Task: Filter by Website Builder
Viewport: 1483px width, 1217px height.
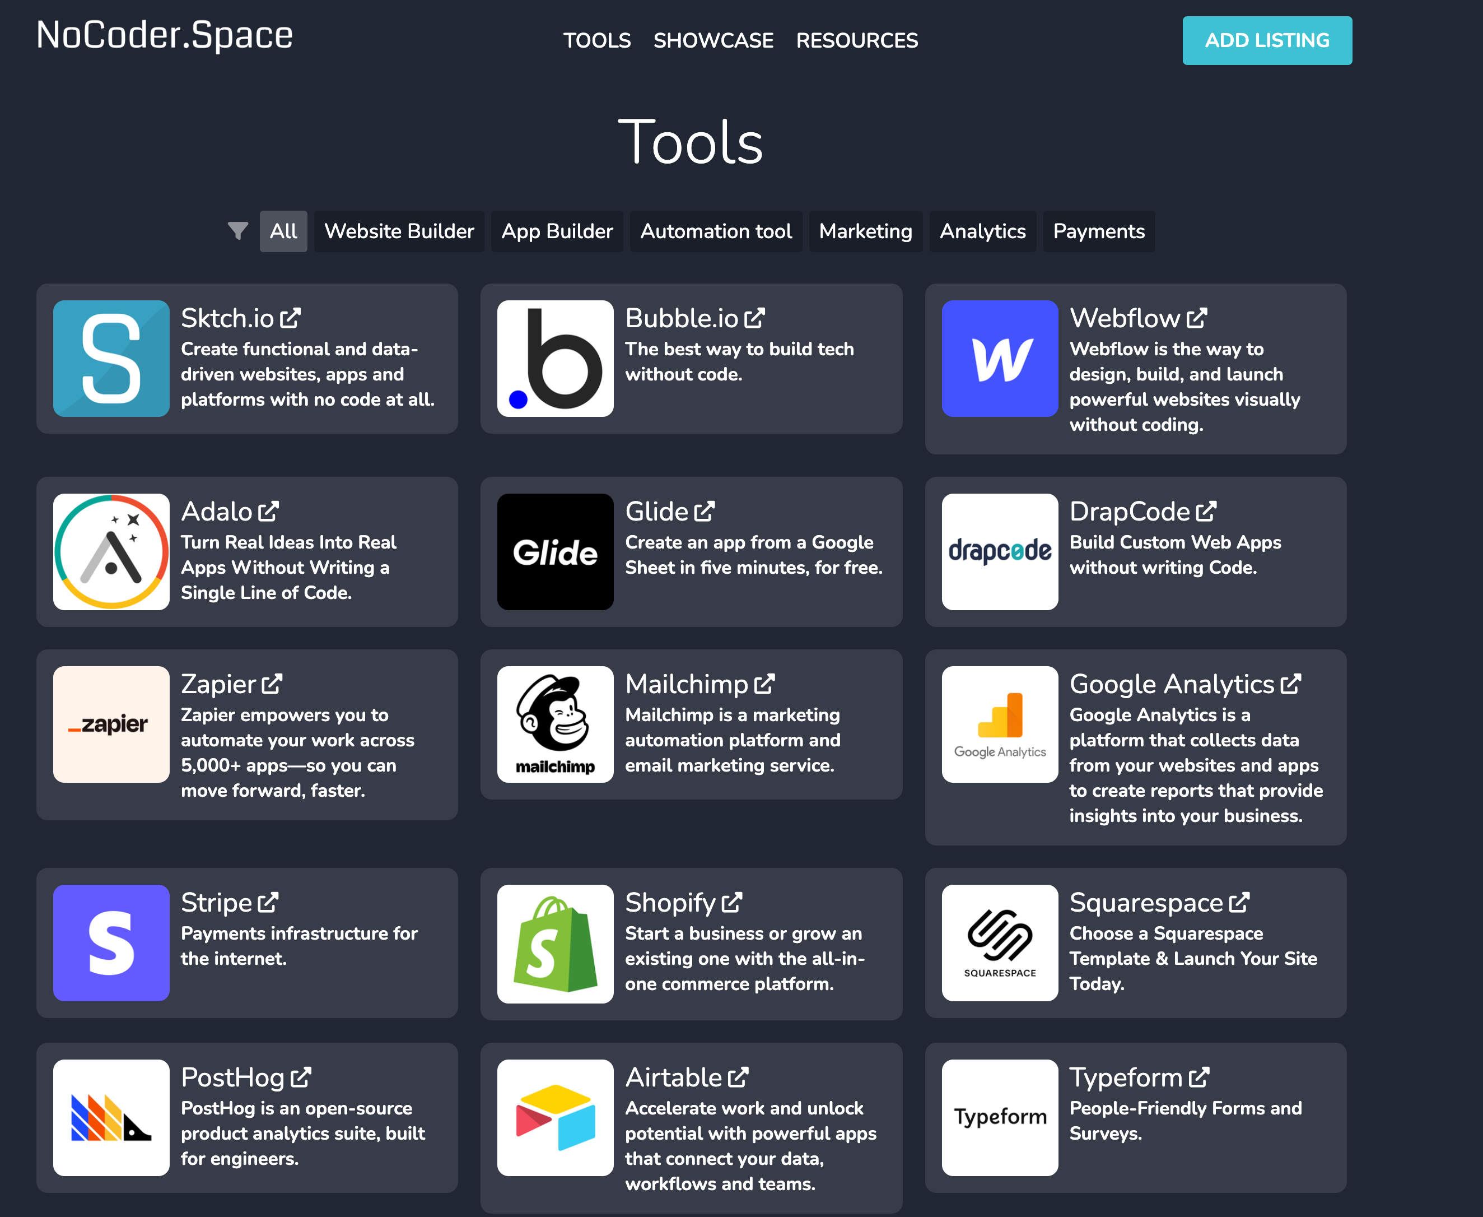Action: click(399, 231)
